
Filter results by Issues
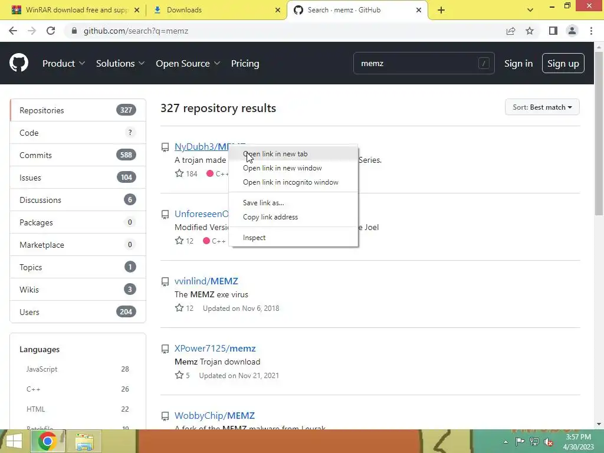point(78,177)
